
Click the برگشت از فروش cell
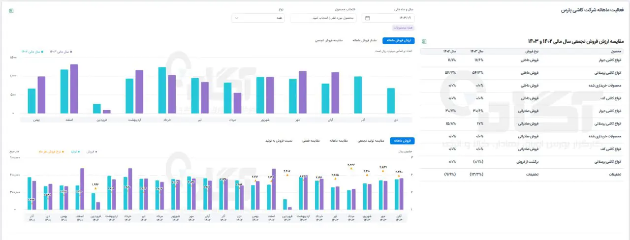click(x=527, y=161)
